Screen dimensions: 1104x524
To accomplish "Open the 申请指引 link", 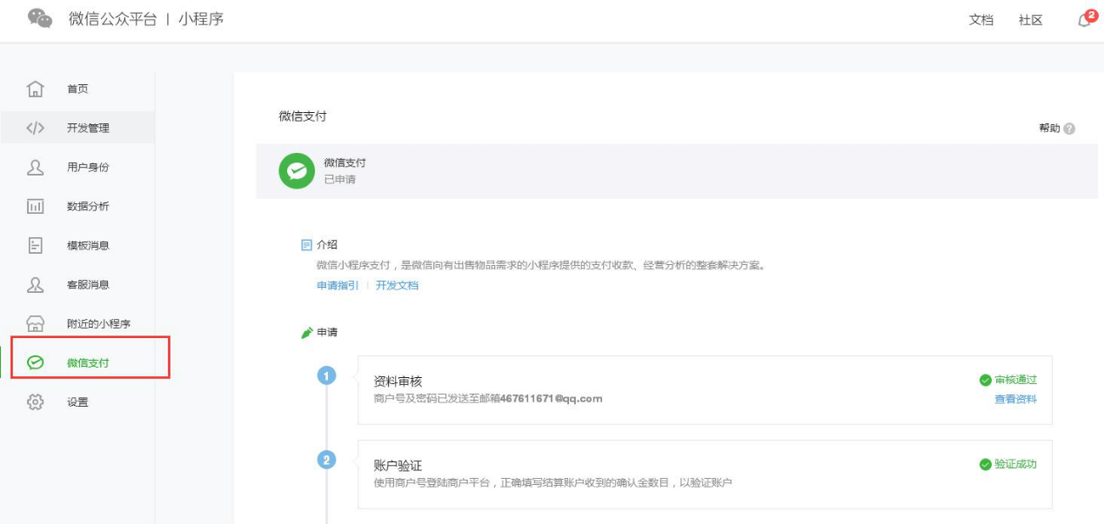I will click(x=338, y=285).
